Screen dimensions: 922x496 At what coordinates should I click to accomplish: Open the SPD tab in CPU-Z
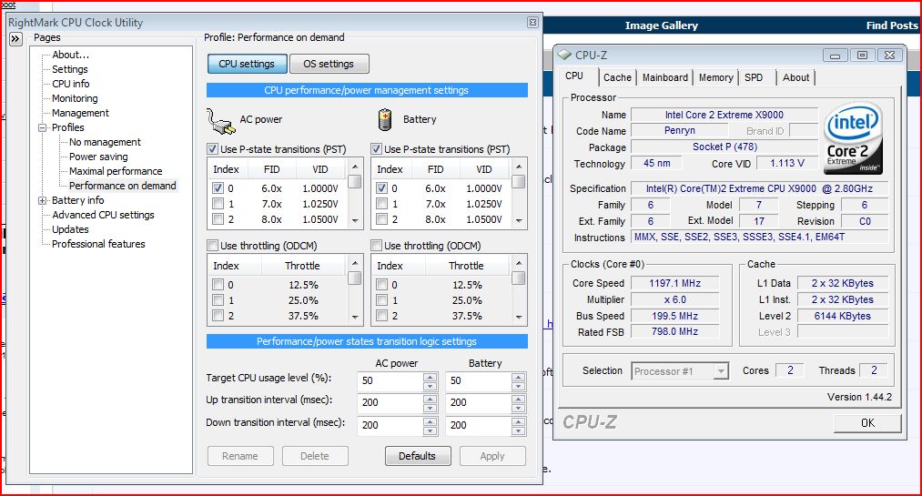click(x=754, y=77)
